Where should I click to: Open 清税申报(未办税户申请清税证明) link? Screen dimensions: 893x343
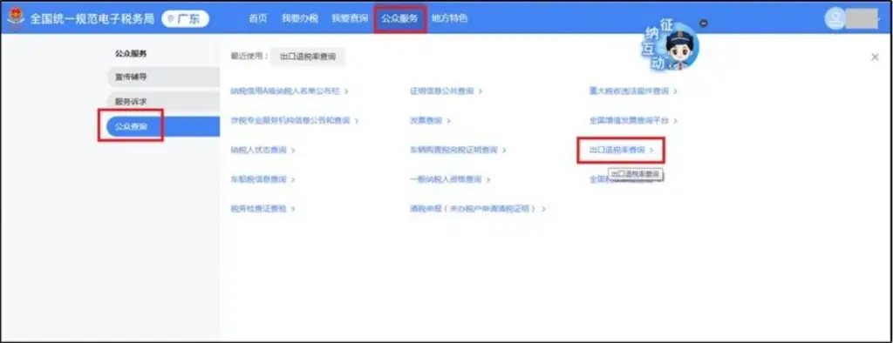tap(477, 209)
